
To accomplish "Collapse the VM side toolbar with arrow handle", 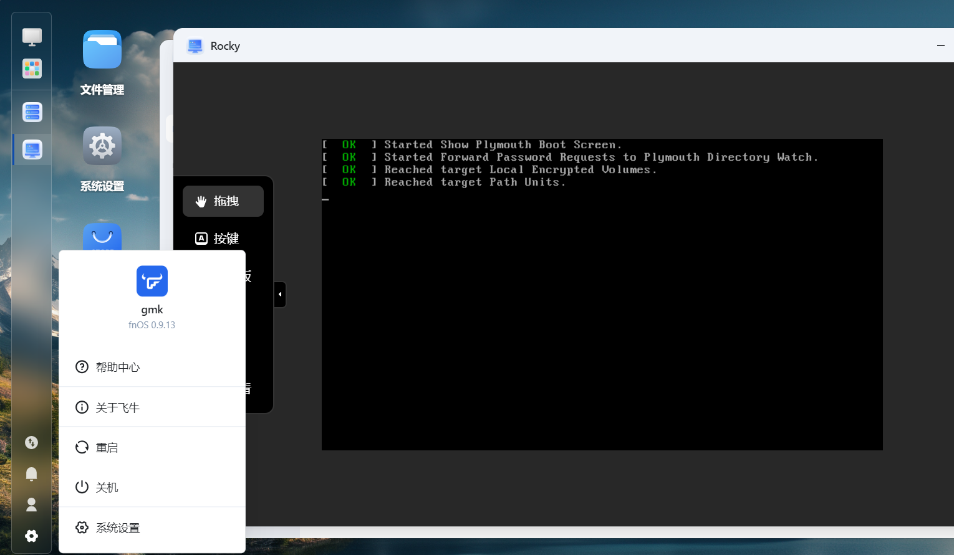I will coord(280,294).
